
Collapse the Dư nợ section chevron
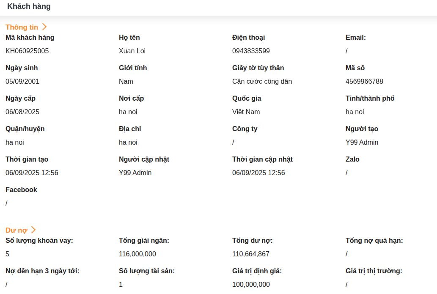pyautogui.click(x=33, y=230)
